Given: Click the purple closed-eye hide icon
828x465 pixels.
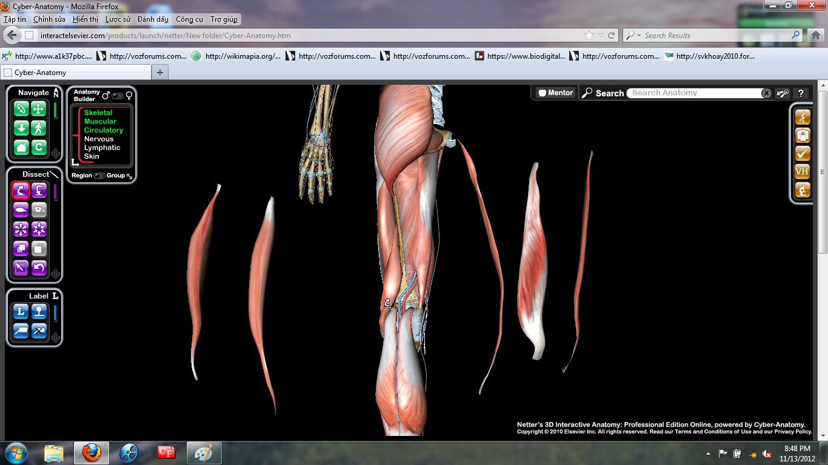Looking at the screenshot, I should coord(21,210).
